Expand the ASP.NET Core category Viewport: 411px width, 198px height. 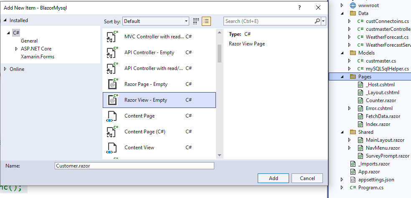(16, 49)
